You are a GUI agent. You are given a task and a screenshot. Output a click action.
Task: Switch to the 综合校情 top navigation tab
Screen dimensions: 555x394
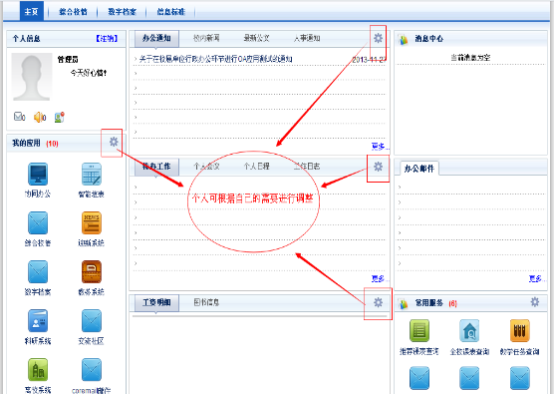73,12
